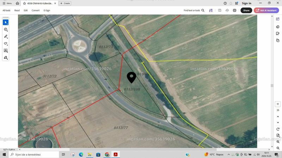
Task: Click the vertical scrollbar thumb
Action: point(272,86)
